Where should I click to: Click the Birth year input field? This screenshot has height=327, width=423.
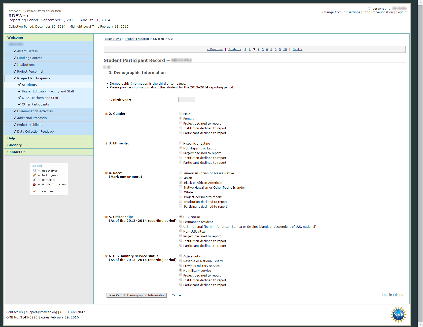pyautogui.click(x=186, y=100)
